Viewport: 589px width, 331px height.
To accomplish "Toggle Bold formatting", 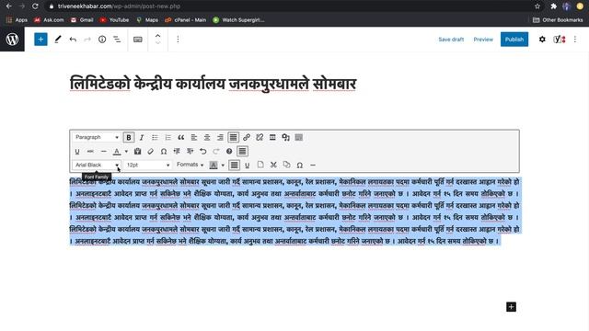I will [x=129, y=137].
